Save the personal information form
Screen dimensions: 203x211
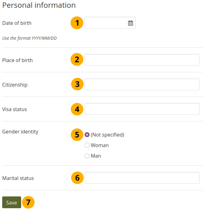point(12,203)
